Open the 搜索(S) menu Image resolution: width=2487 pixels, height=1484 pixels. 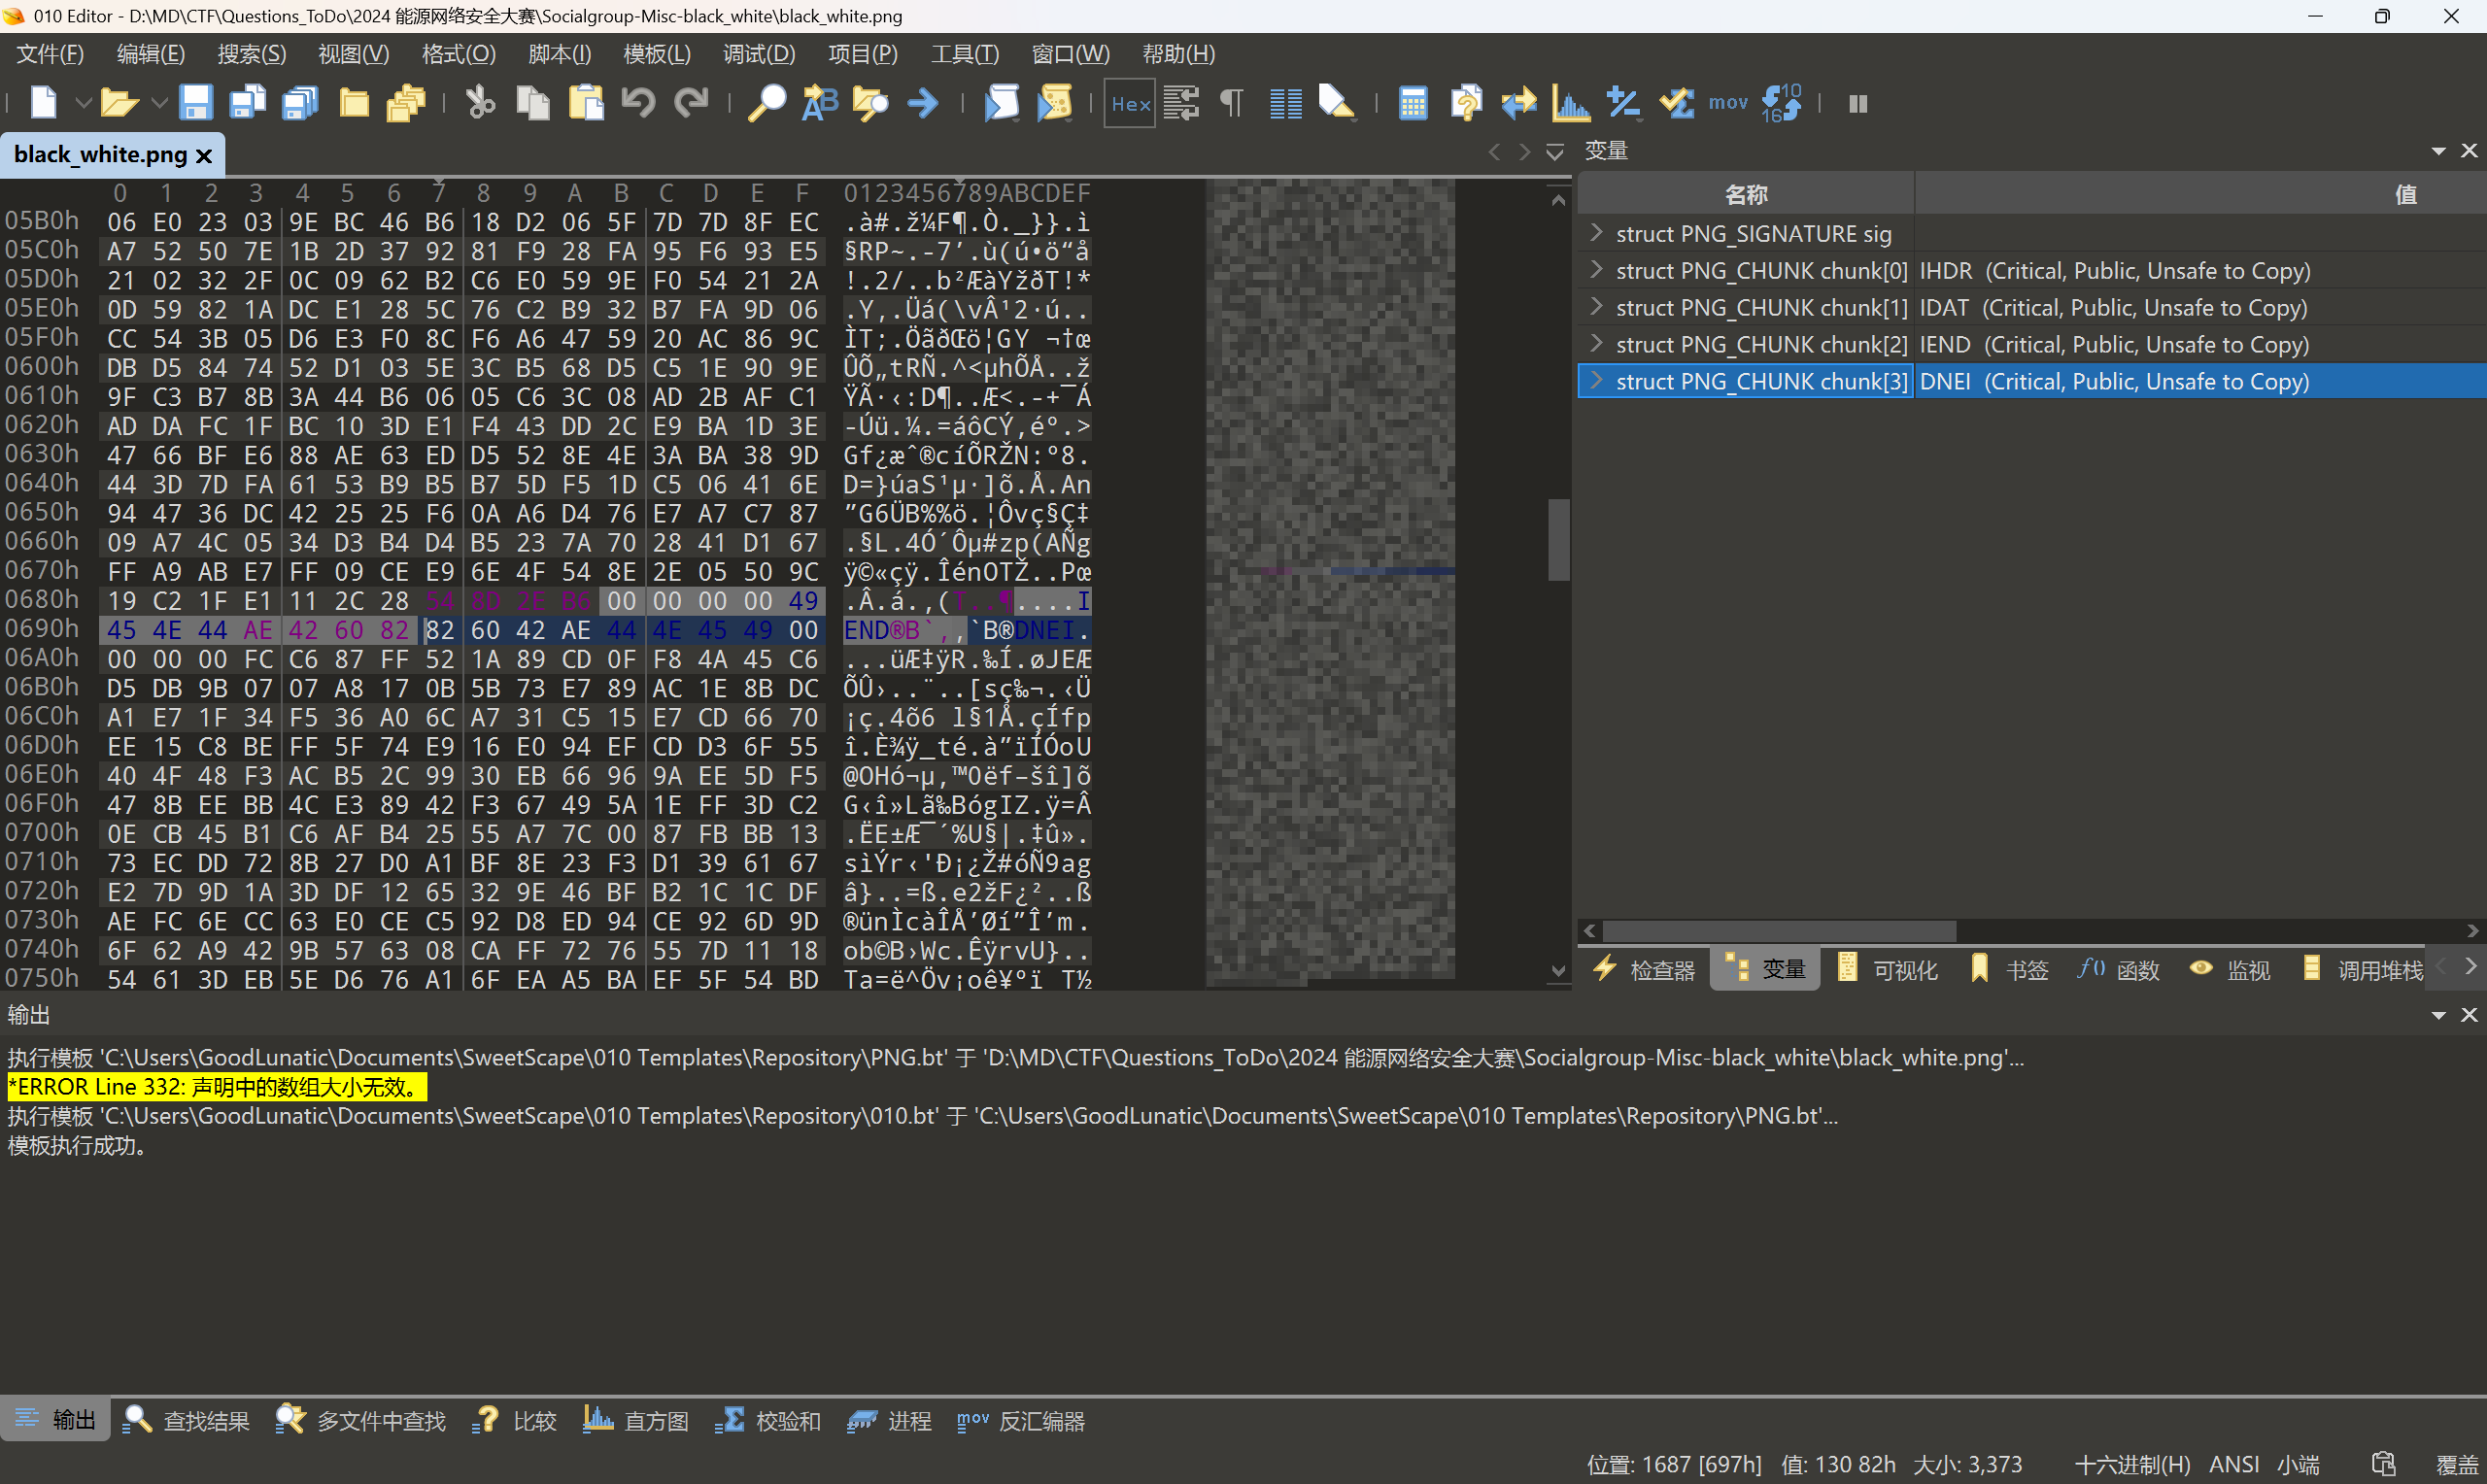pyautogui.click(x=252, y=54)
